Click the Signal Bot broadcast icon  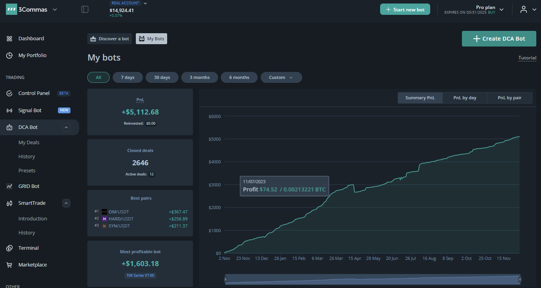pyautogui.click(x=9, y=111)
